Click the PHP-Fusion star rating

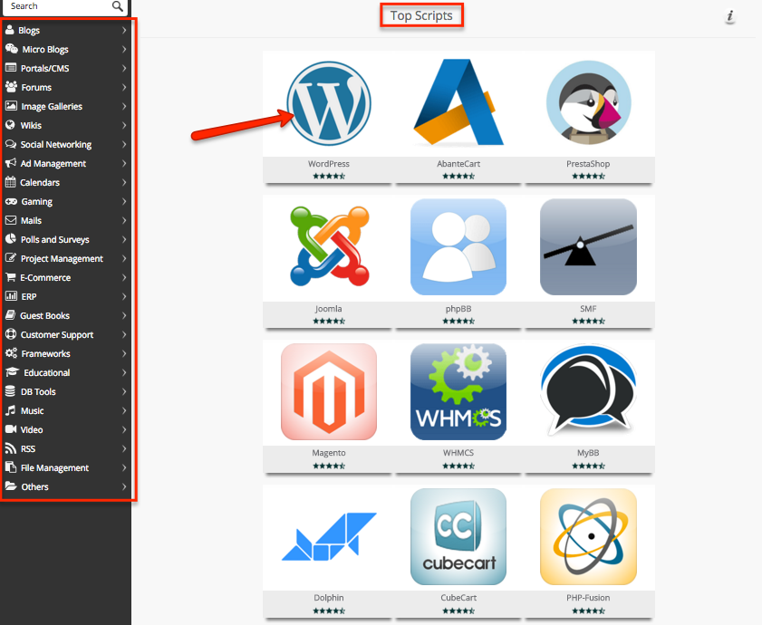(589, 611)
